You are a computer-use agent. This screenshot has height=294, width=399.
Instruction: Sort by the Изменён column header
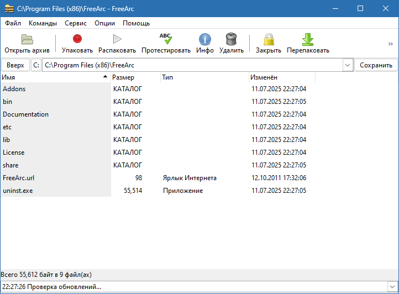(x=282, y=77)
